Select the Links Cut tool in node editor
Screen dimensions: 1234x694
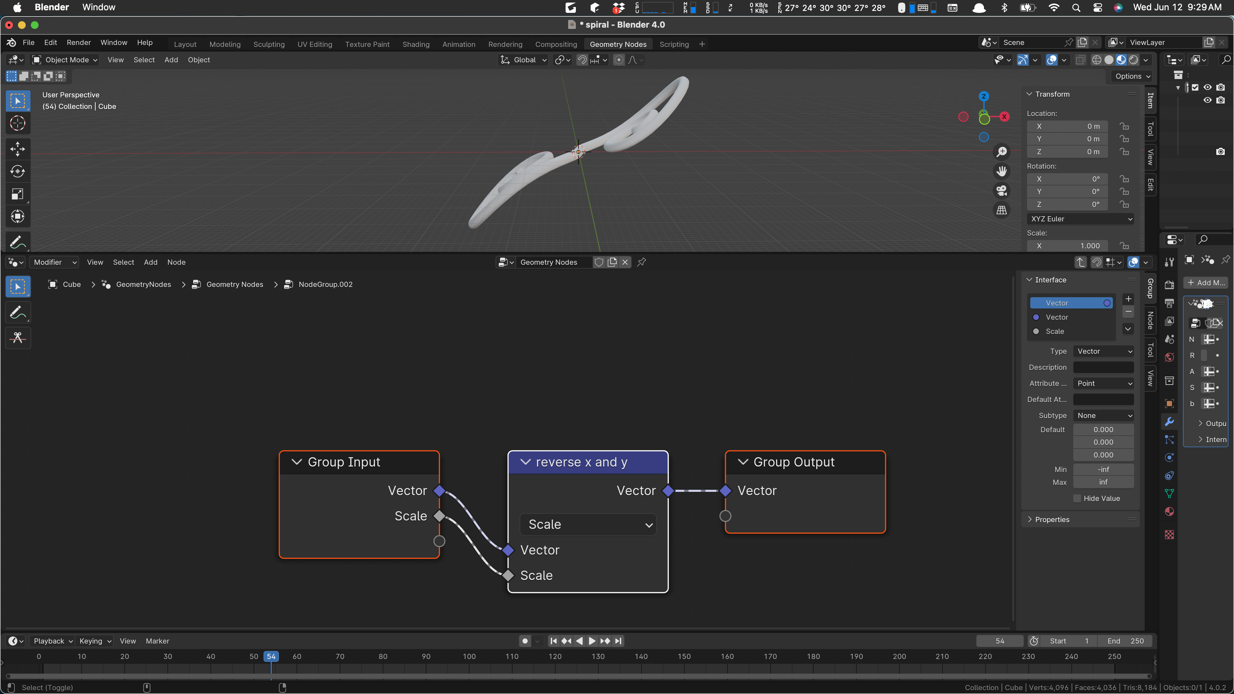click(x=18, y=338)
